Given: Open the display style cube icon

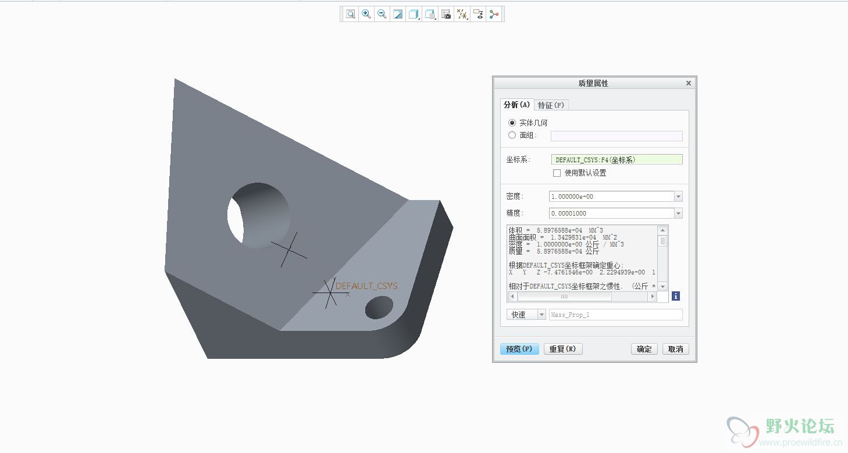Looking at the screenshot, I should (x=414, y=15).
